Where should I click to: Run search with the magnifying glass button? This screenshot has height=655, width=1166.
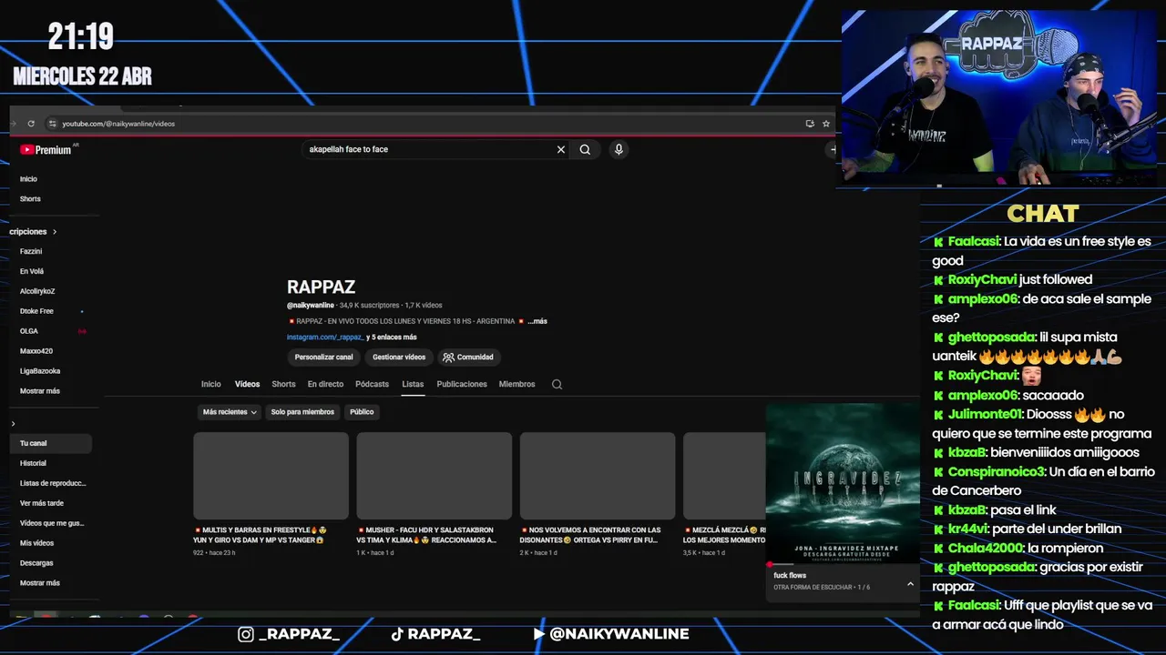[x=585, y=149]
